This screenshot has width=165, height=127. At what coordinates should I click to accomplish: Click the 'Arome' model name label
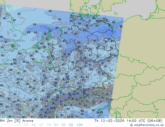pos(28,121)
